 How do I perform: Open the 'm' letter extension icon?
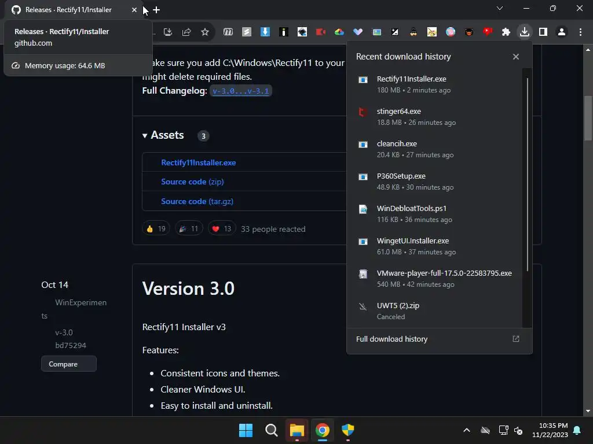point(228,32)
